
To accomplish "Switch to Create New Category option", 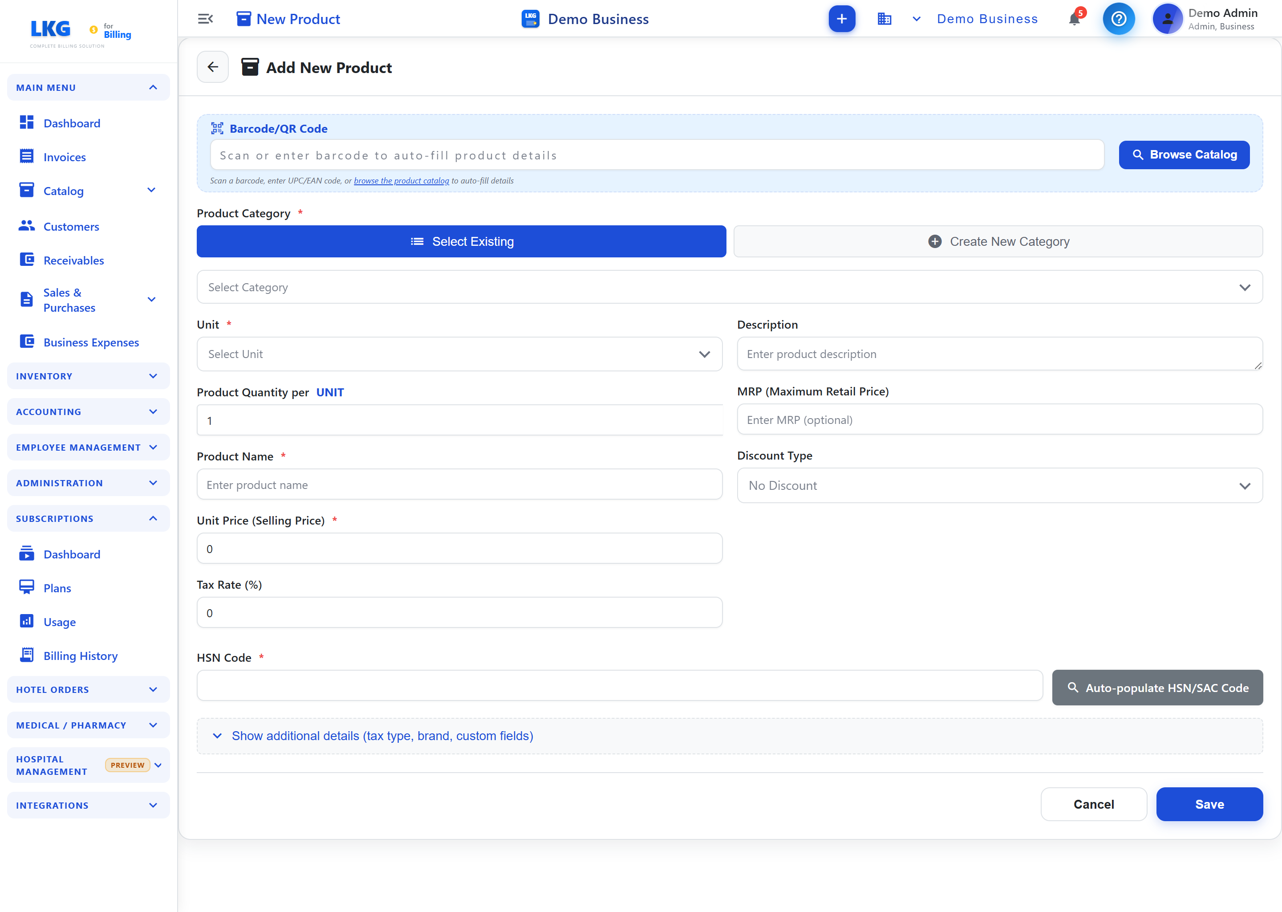I will pos(998,241).
